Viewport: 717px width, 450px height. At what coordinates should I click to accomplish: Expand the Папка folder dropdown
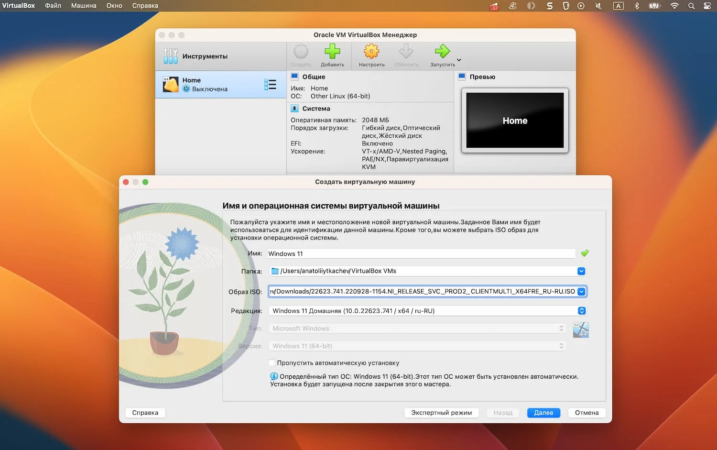[x=581, y=271]
